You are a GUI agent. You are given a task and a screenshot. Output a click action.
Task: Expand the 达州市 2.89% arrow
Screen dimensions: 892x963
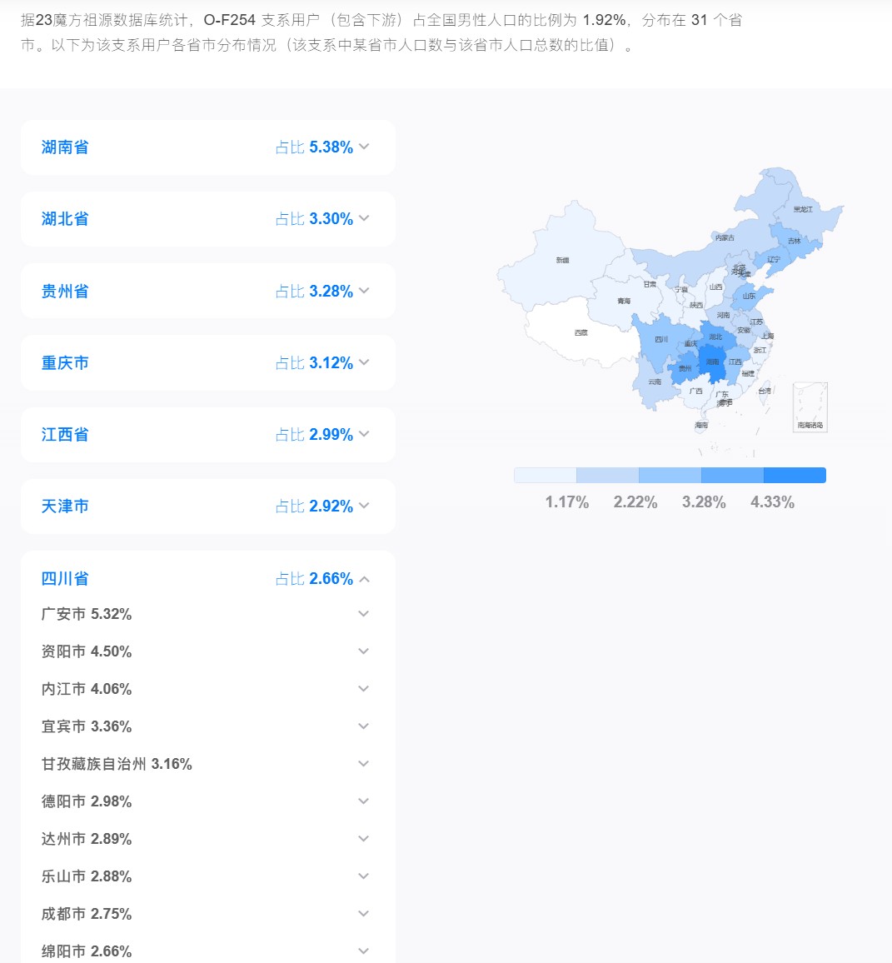pos(363,839)
